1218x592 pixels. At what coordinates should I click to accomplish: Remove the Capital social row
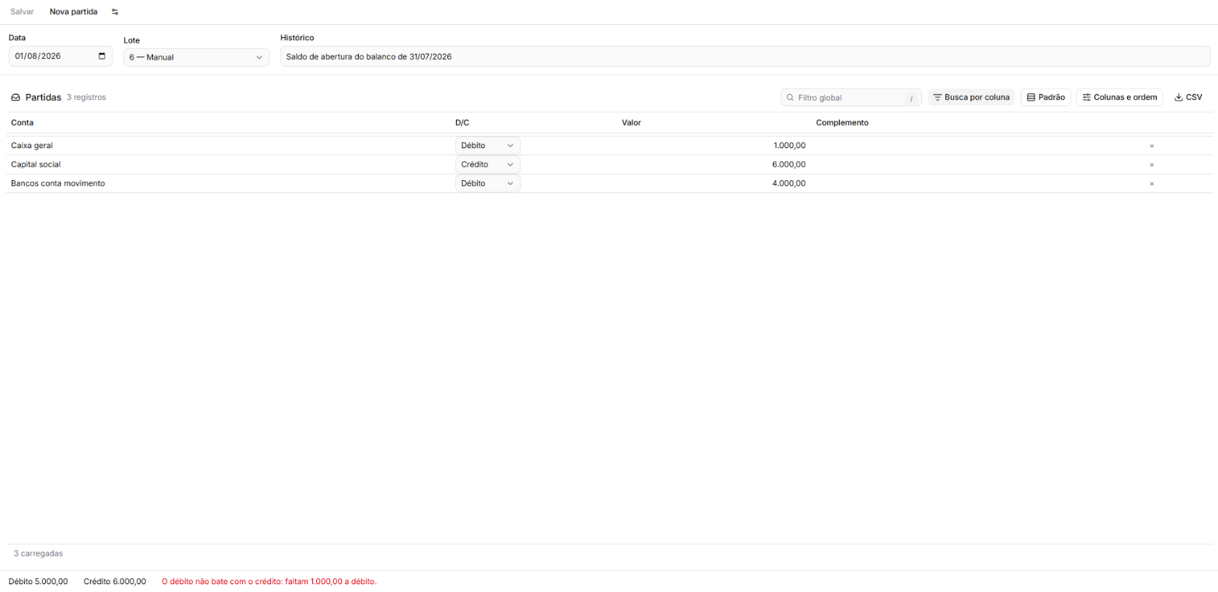pos(1151,164)
